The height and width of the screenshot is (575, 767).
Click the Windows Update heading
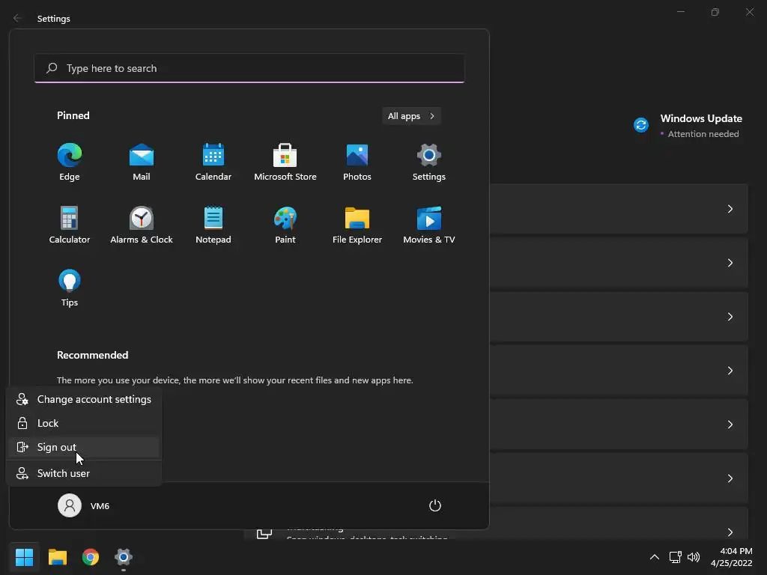click(x=701, y=118)
